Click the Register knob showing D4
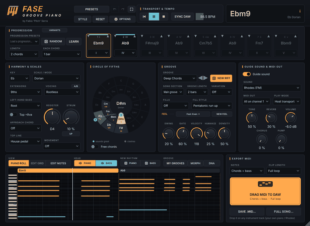310x226 pixels. [x=52, y=117]
